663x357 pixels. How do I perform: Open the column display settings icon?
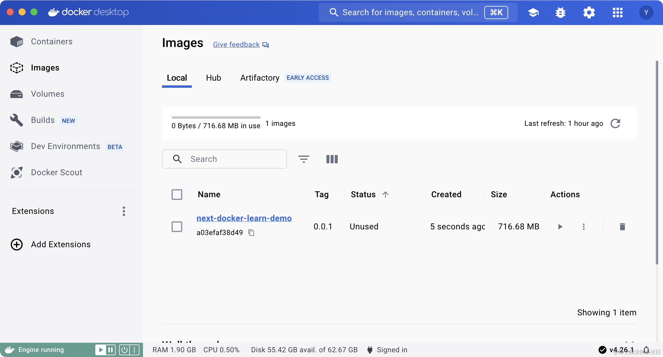[x=332, y=159]
